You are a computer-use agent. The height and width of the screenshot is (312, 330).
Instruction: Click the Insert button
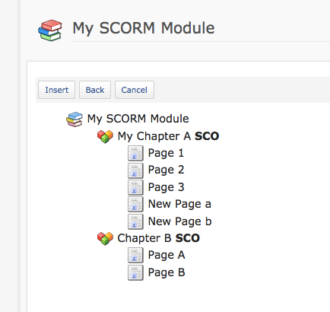pyautogui.click(x=56, y=90)
